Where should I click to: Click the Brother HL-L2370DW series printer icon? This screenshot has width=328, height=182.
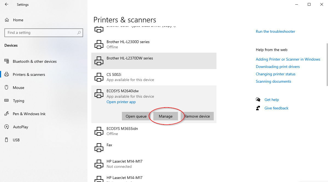point(99,61)
